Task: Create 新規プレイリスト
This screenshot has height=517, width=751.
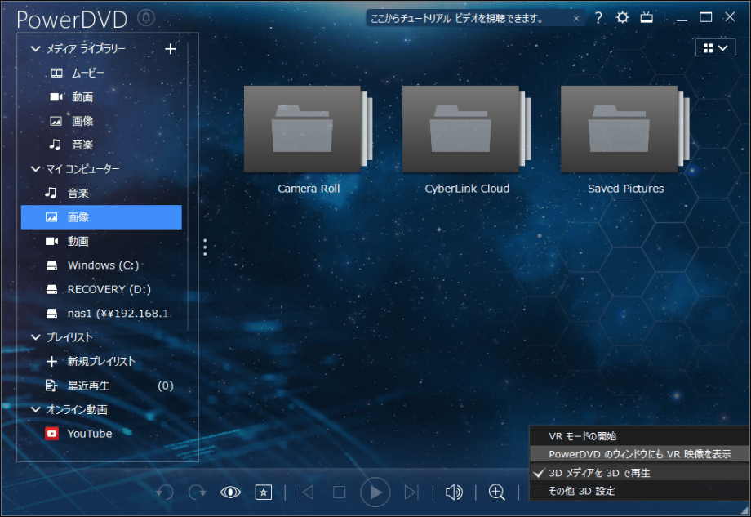Action: coord(101,361)
